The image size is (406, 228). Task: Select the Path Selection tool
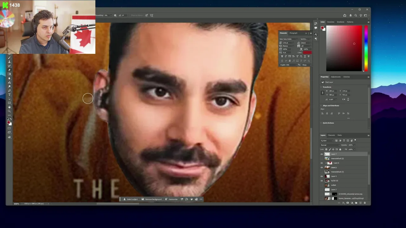9,99
